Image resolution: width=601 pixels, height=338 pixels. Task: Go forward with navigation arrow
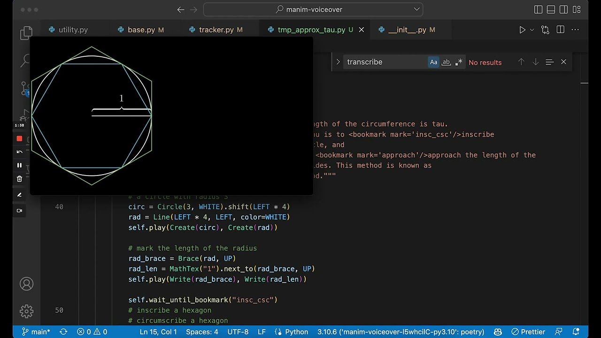pos(194,9)
